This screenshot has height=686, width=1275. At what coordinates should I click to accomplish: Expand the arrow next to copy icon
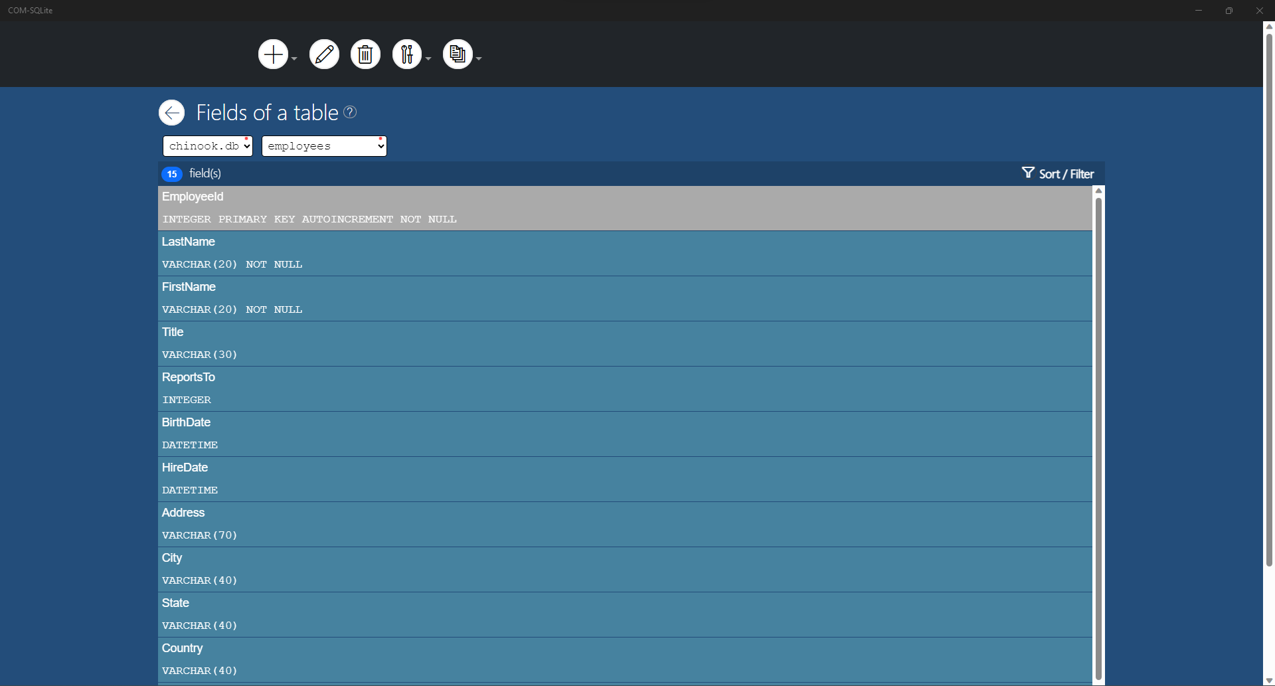pyautogui.click(x=479, y=58)
